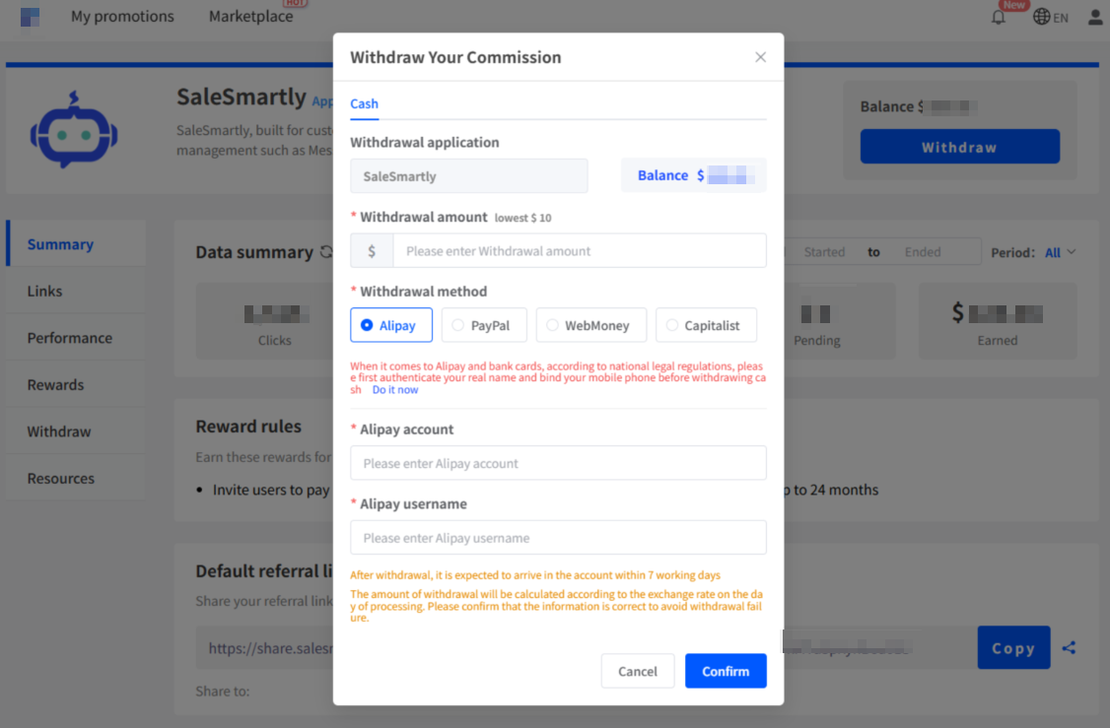Expand the Period All dropdown
1110x728 pixels.
pyautogui.click(x=1060, y=252)
